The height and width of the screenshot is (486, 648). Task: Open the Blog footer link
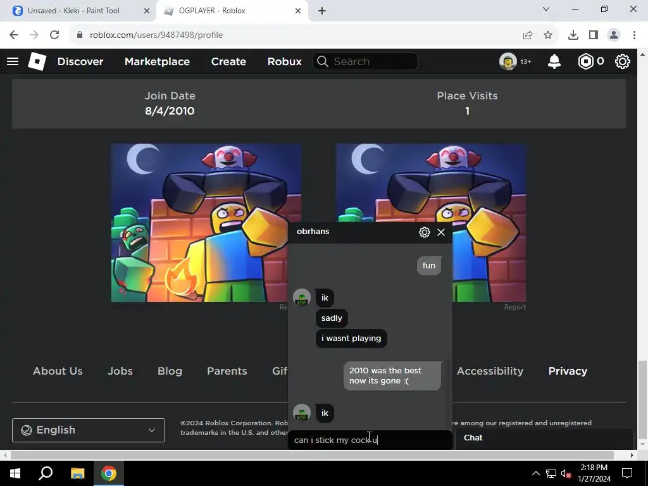[170, 371]
